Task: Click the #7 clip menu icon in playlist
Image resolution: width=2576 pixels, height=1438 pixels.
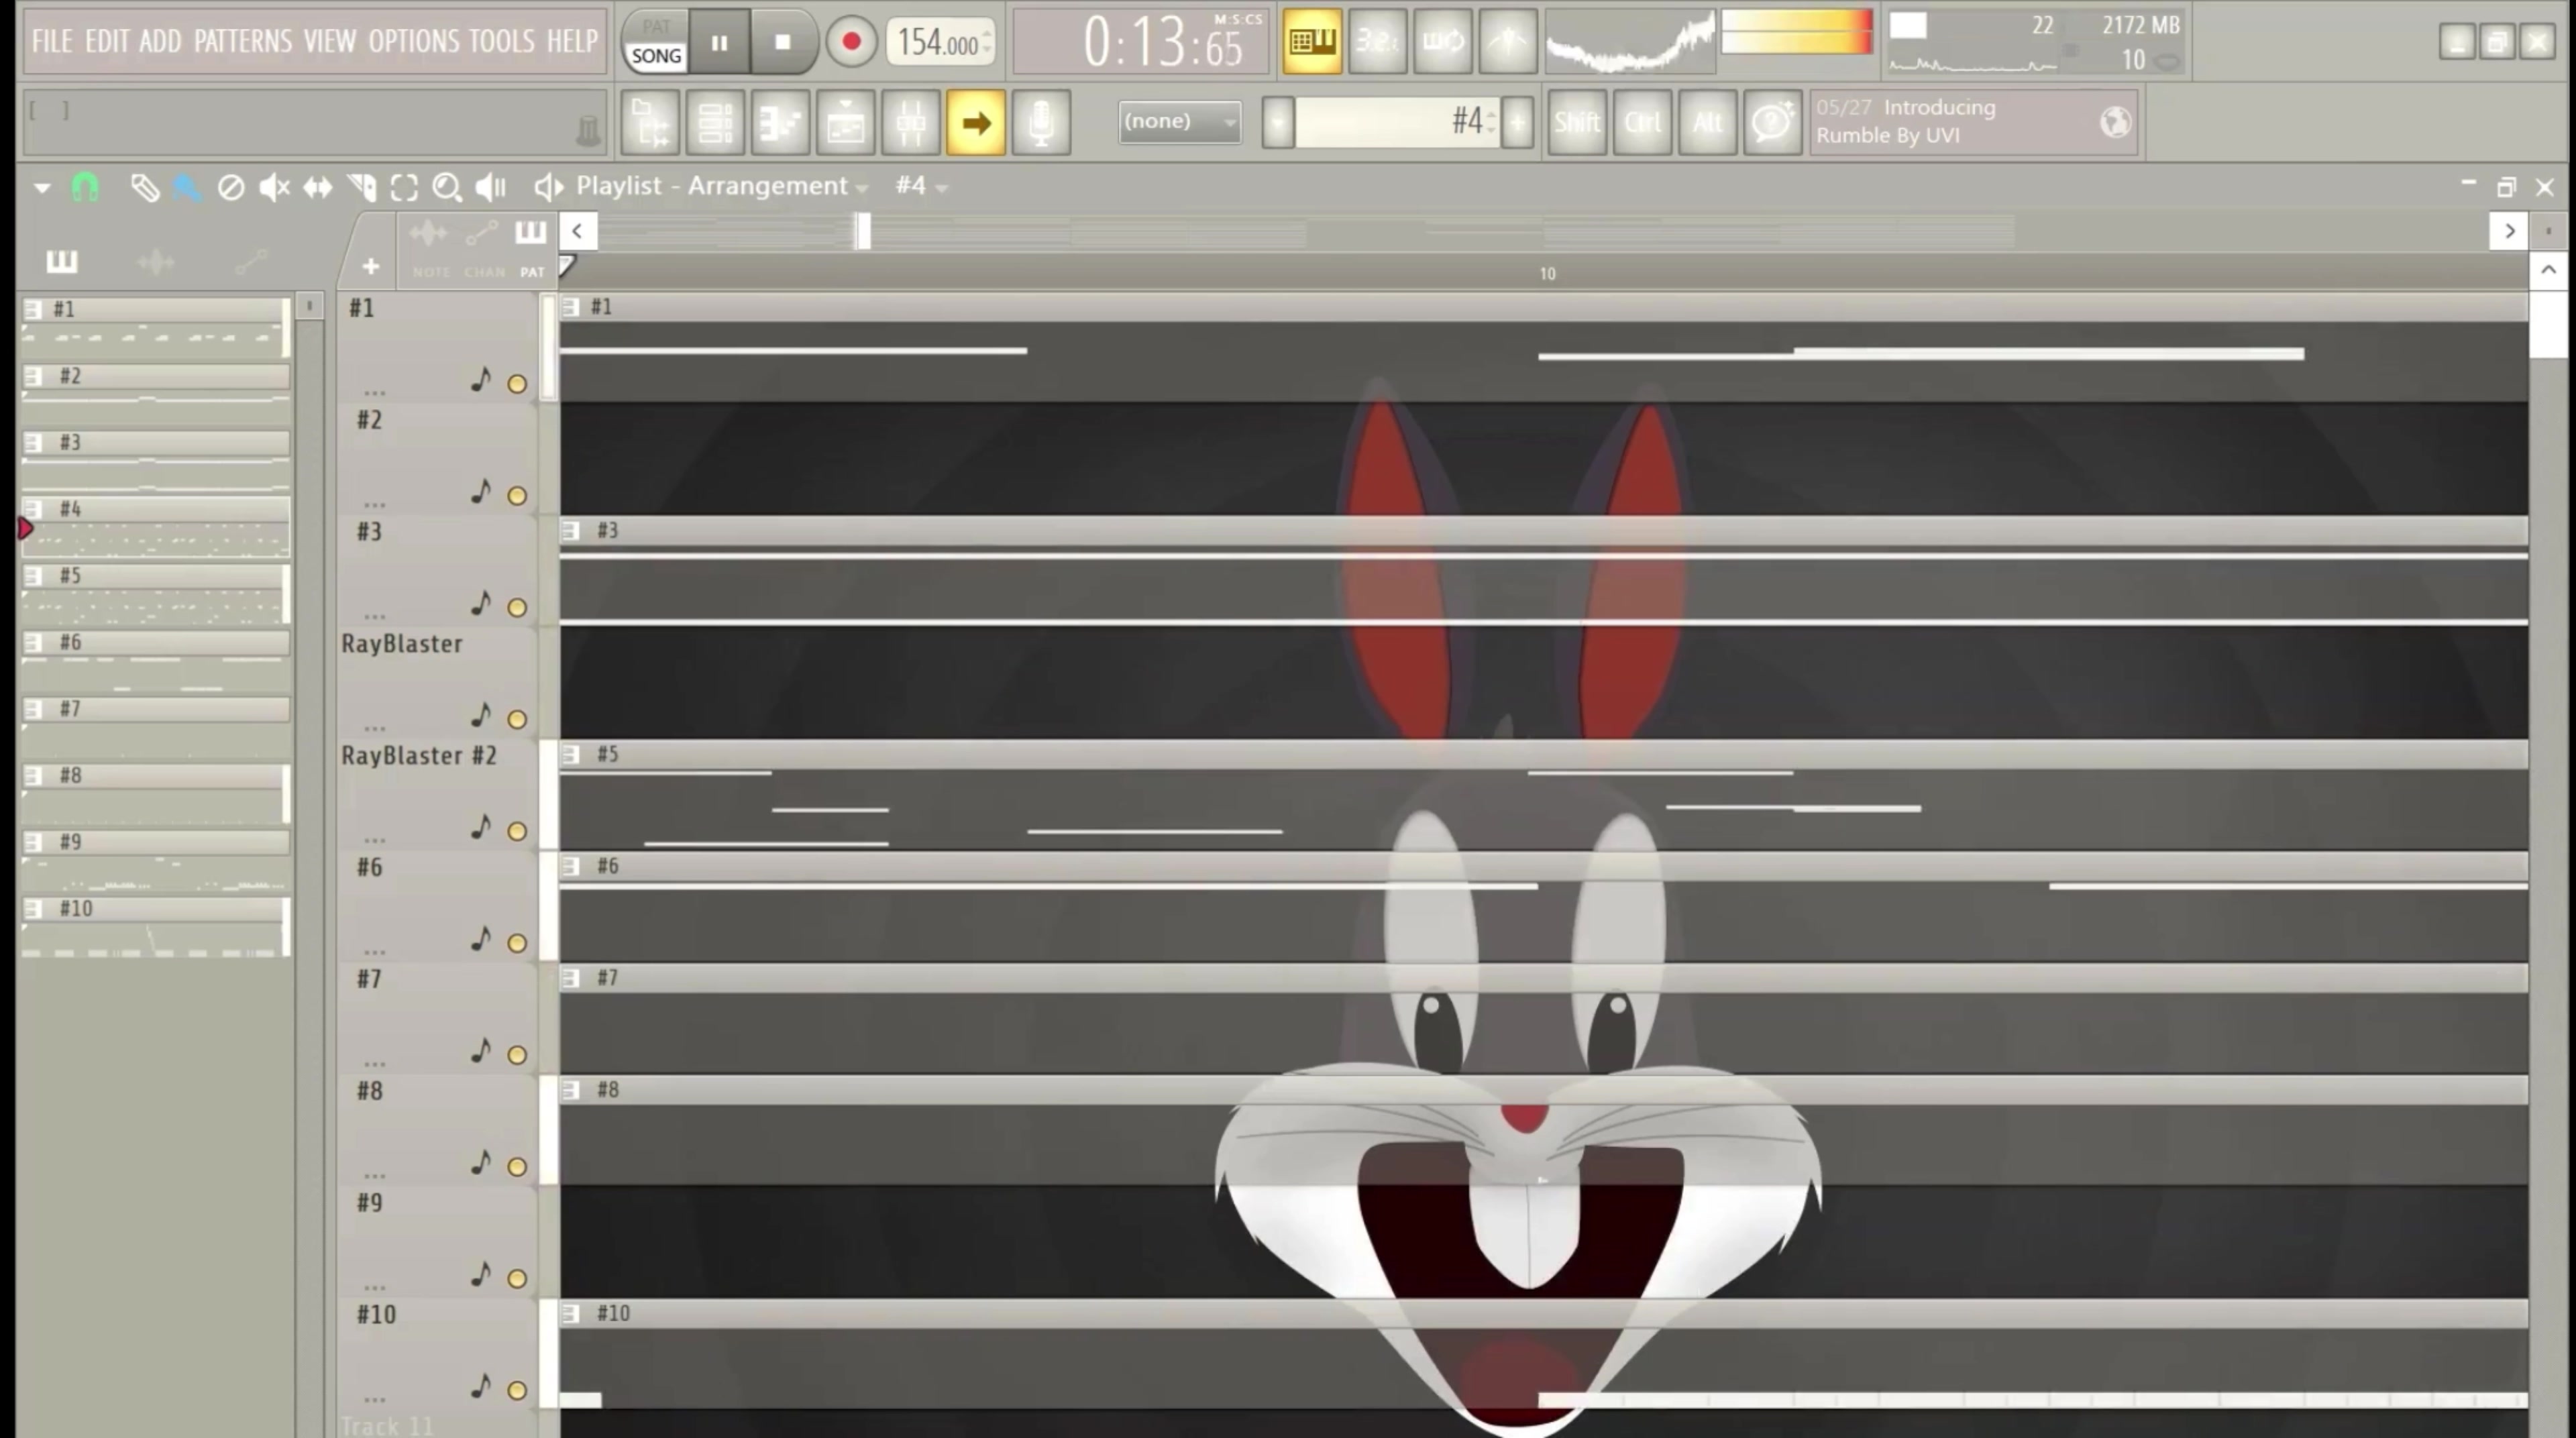Action: pos(570,978)
